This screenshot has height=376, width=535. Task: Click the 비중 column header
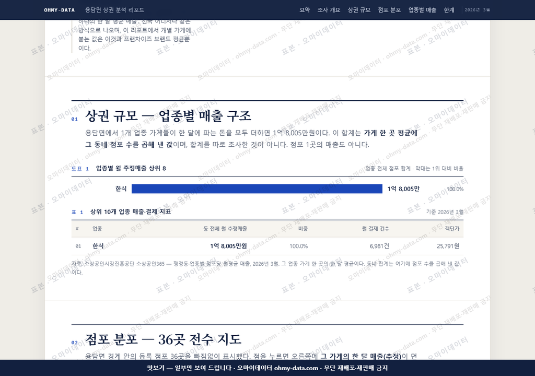(303, 229)
